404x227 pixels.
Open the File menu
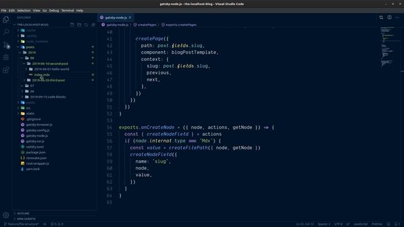click(x=4, y=11)
